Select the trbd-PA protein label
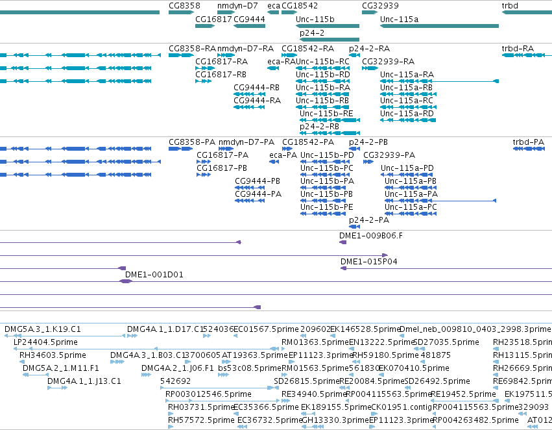 click(529, 142)
